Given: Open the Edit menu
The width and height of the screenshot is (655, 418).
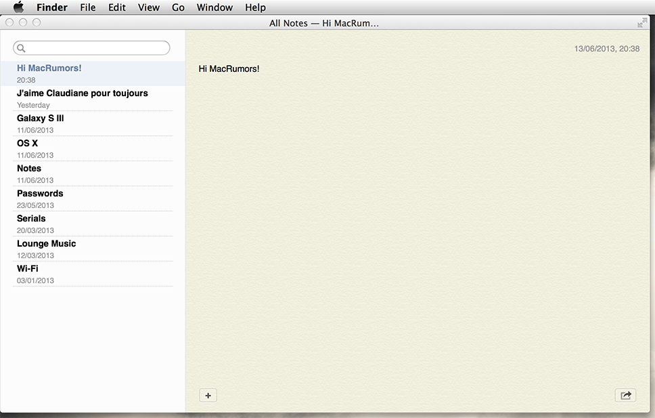Looking at the screenshot, I should 117,7.
